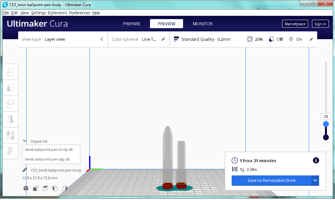Select the Support Blocker tool

pos(10,151)
